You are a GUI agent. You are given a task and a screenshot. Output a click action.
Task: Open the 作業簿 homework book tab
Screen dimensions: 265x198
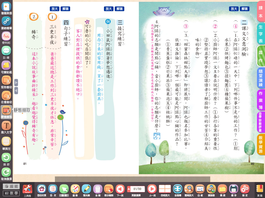pos(261,100)
